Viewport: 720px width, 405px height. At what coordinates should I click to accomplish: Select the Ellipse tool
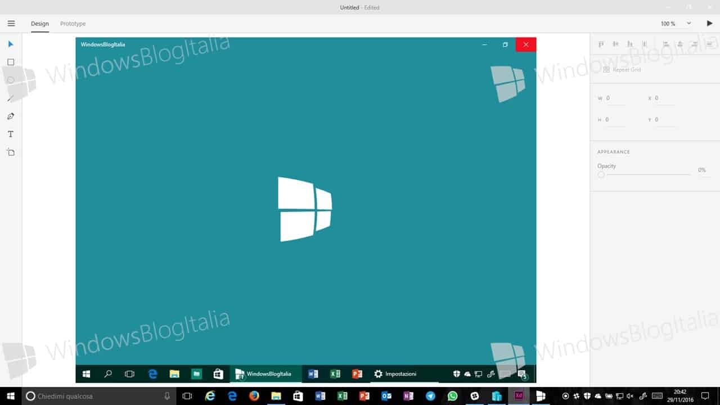point(11,80)
